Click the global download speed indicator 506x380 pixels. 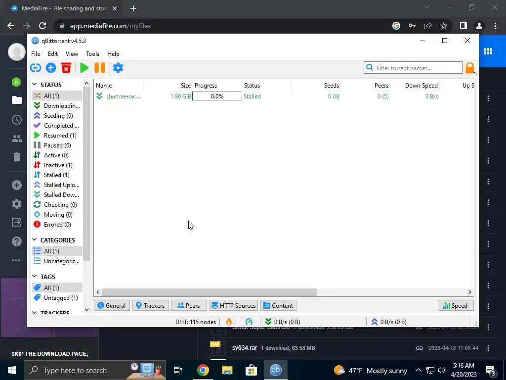pyautogui.click(x=283, y=322)
